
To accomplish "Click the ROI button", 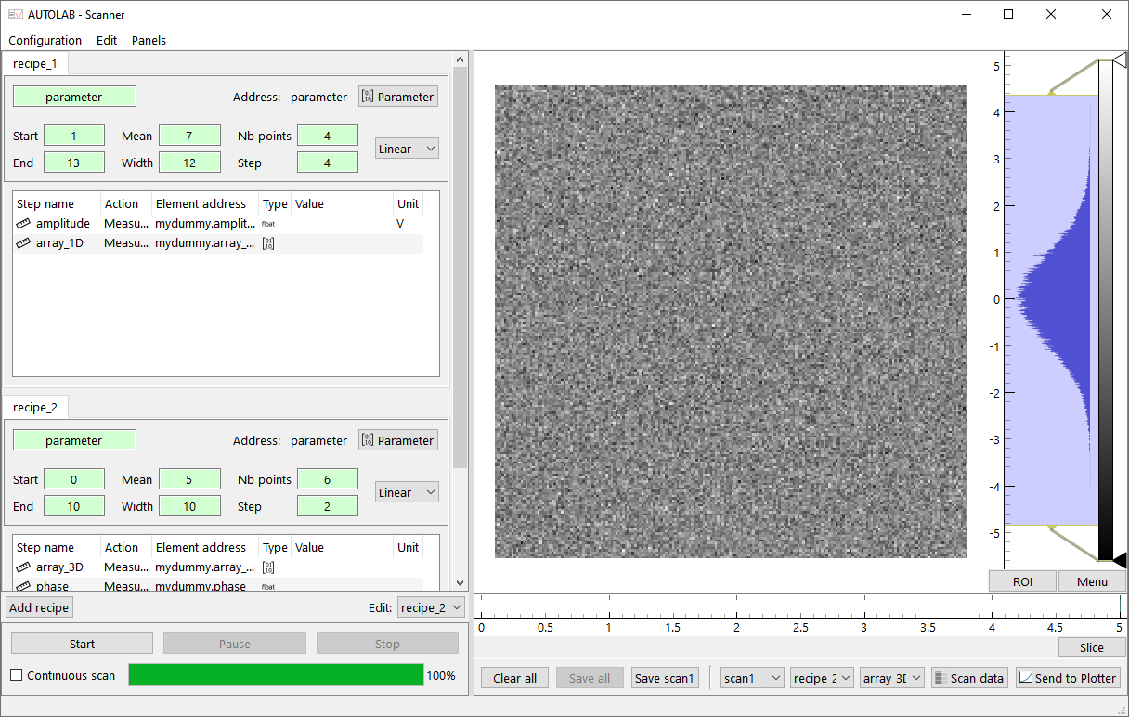I will [1022, 581].
